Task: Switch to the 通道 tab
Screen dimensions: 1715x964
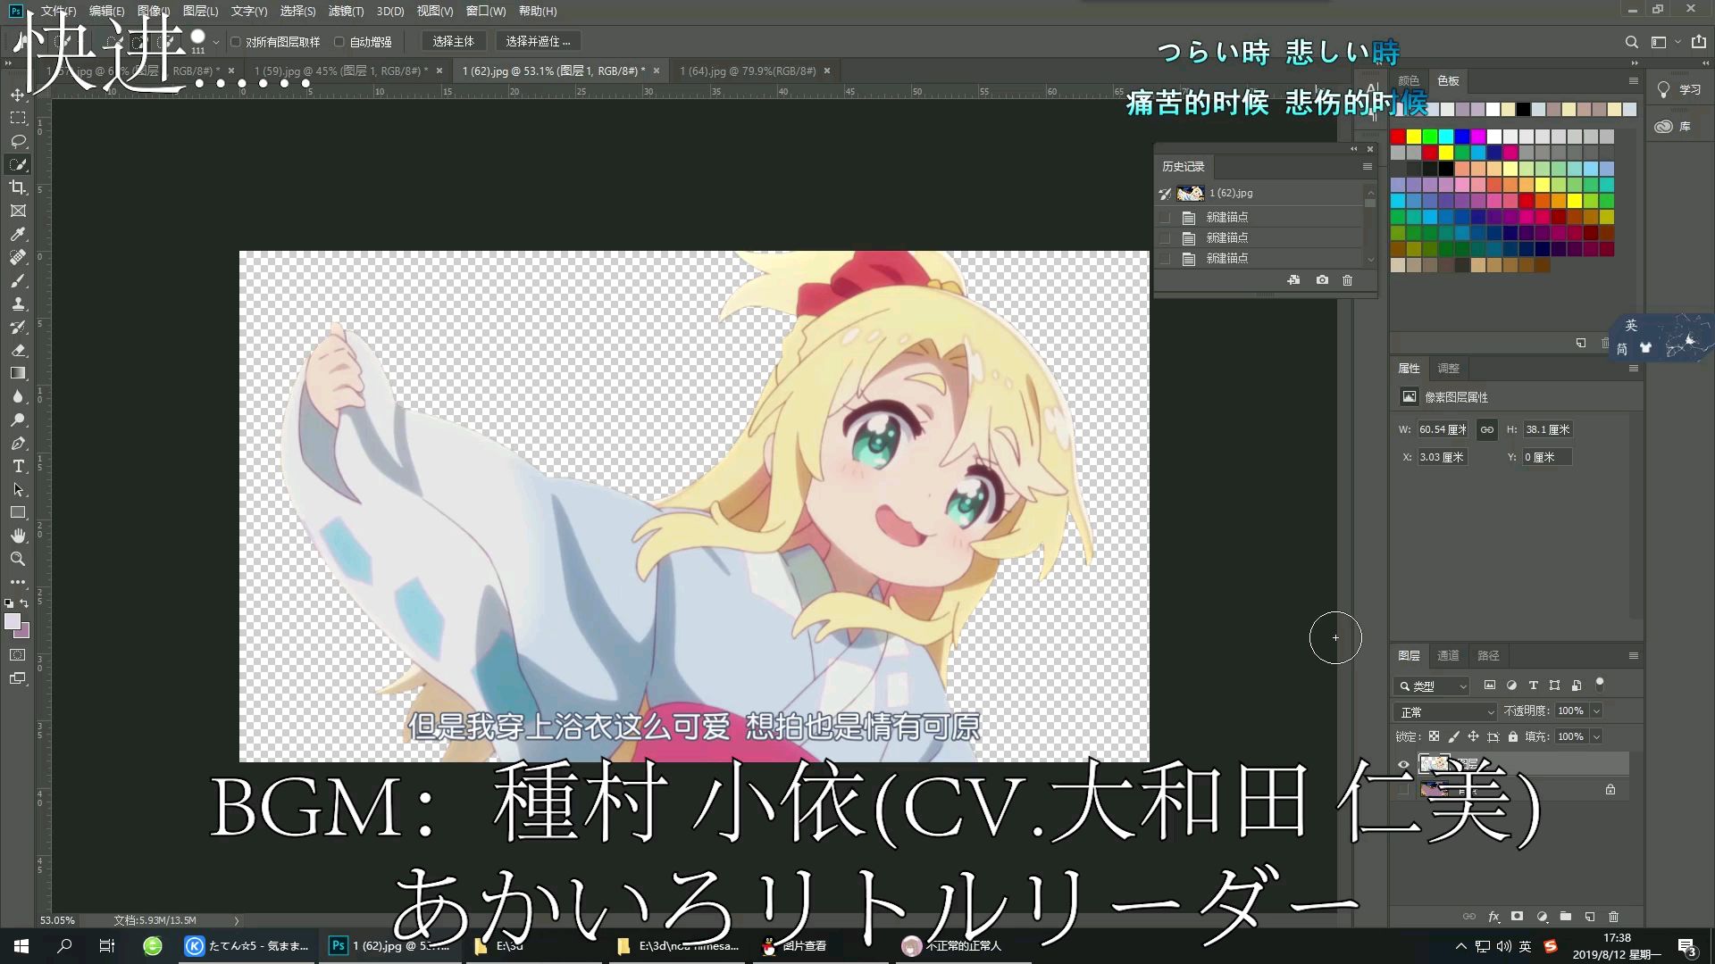Action: pyautogui.click(x=1448, y=655)
